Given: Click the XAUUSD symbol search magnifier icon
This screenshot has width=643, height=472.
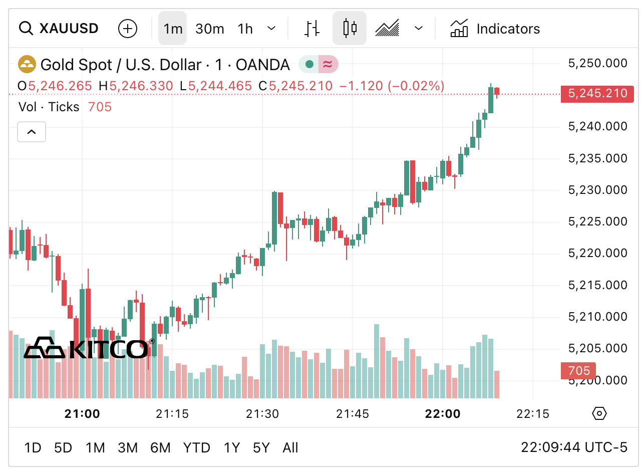Looking at the screenshot, I should [26, 29].
